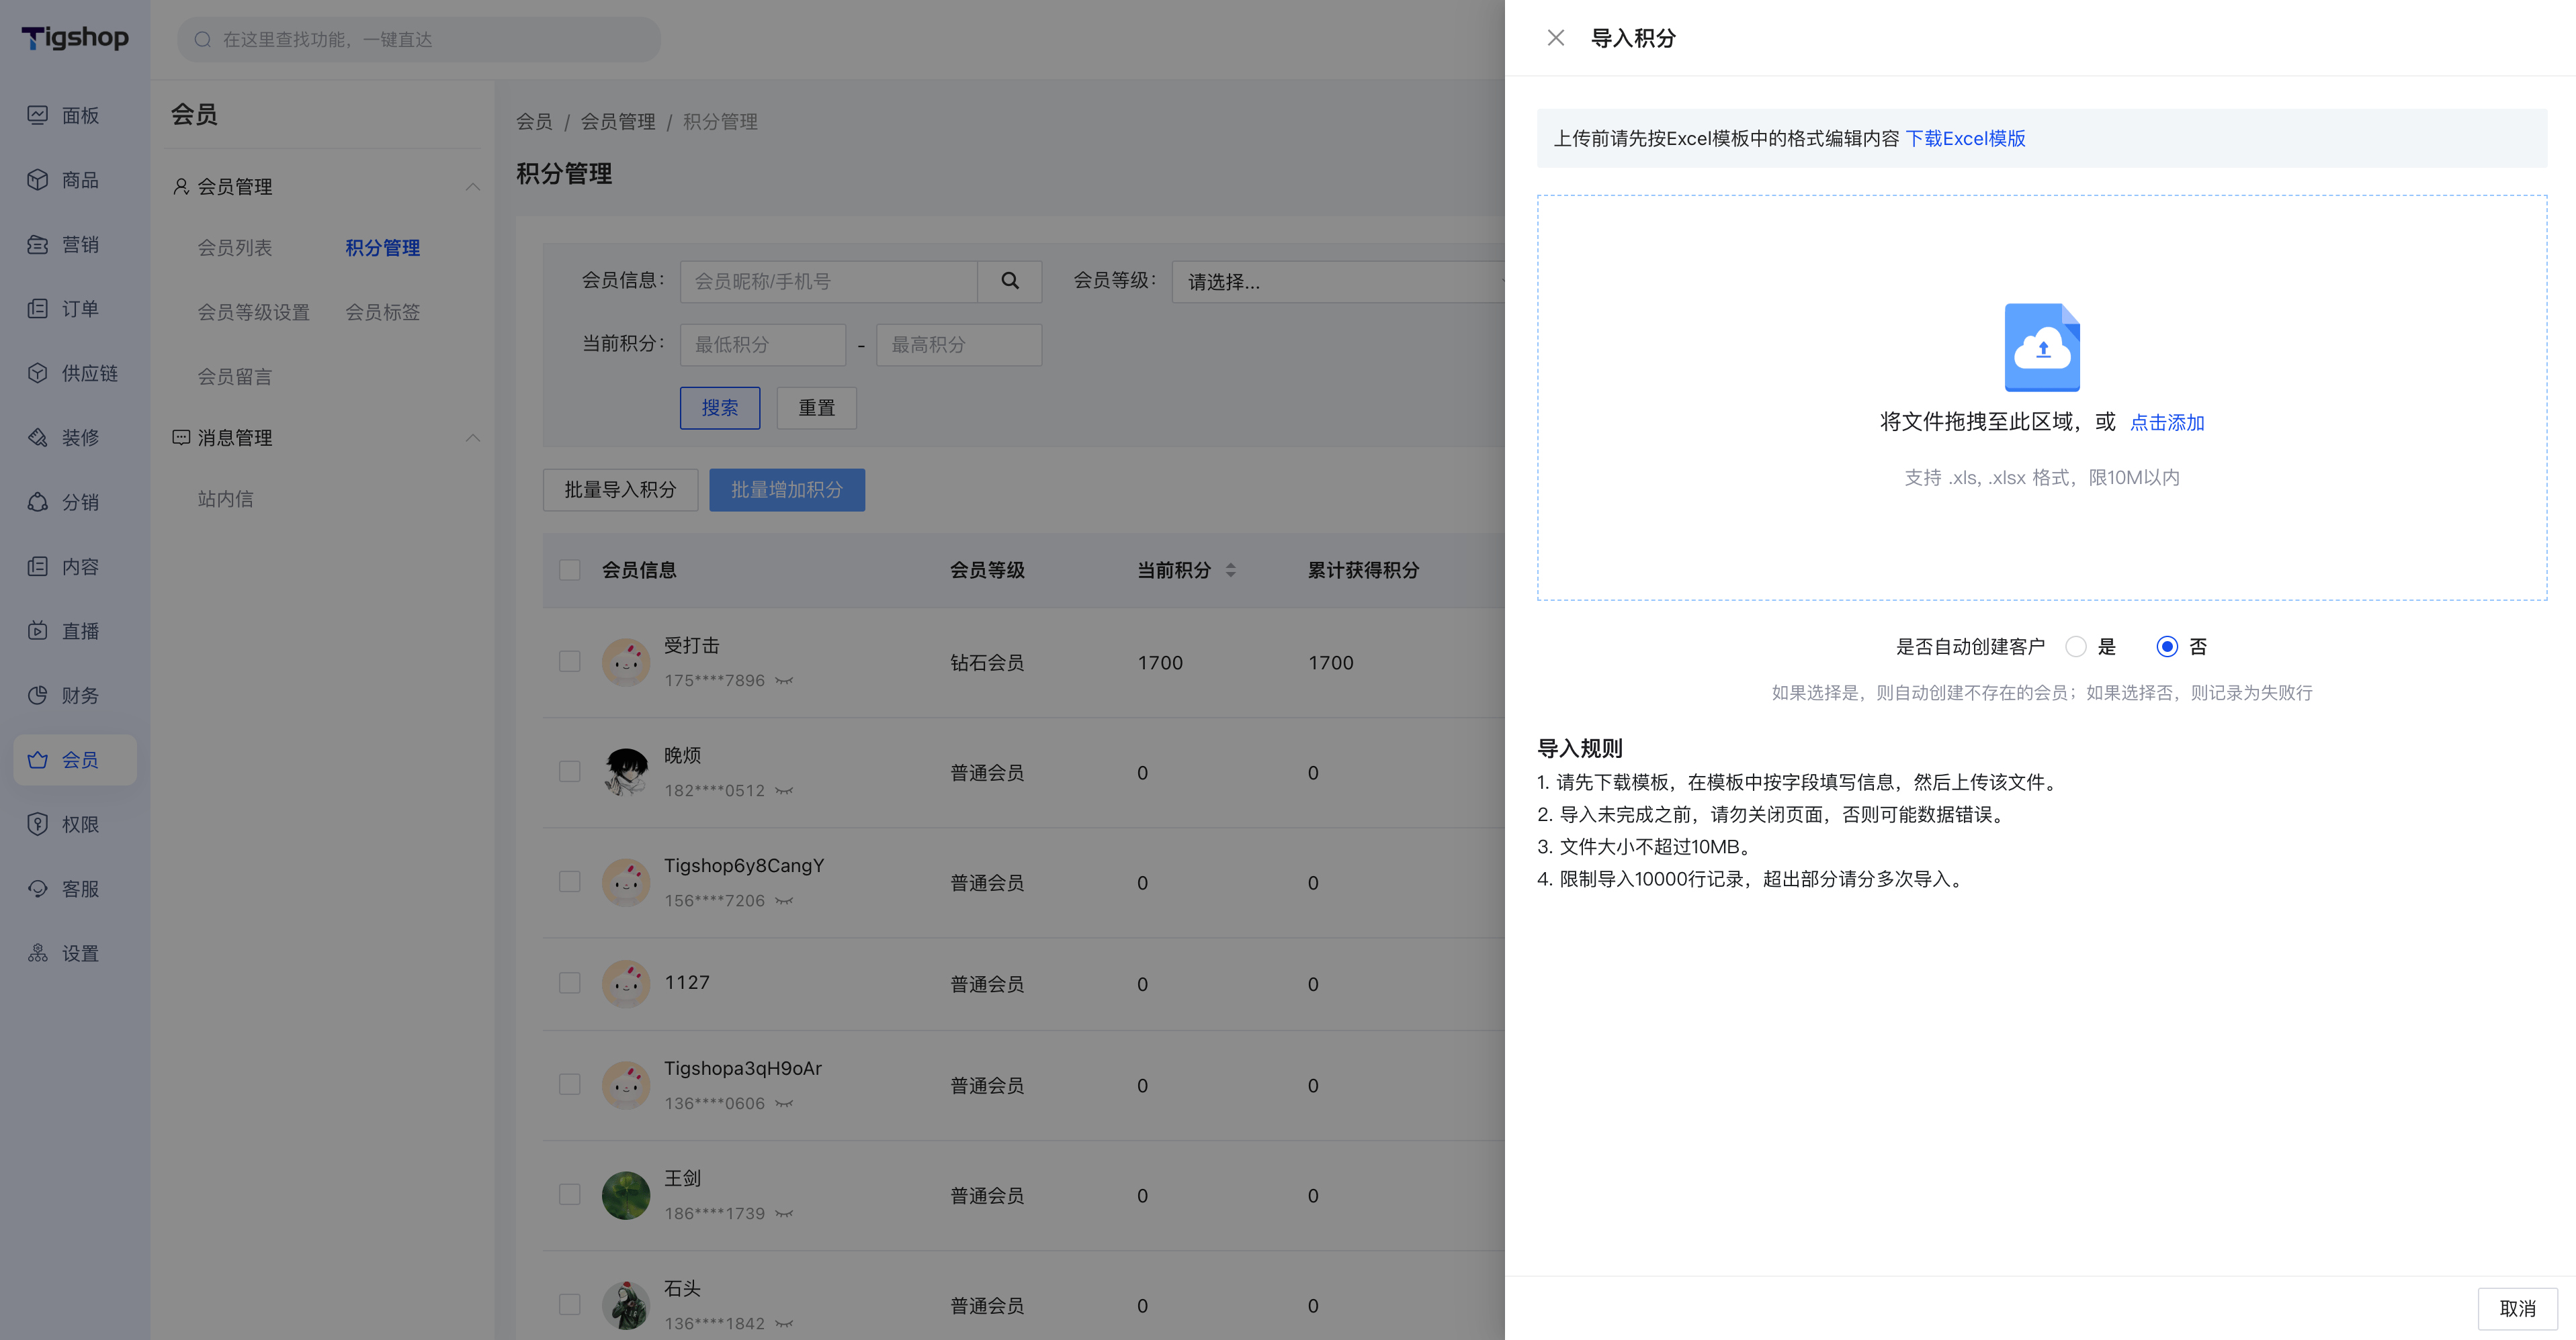The height and width of the screenshot is (1340, 2576).
Task: Open the 会员留言 submenu item
Action: [x=235, y=377]
